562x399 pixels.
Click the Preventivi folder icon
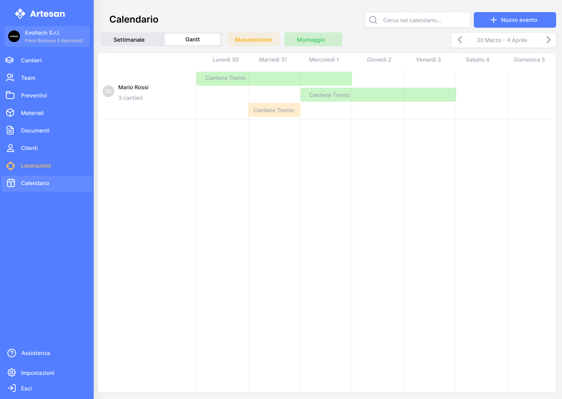[x=10, y=95]
